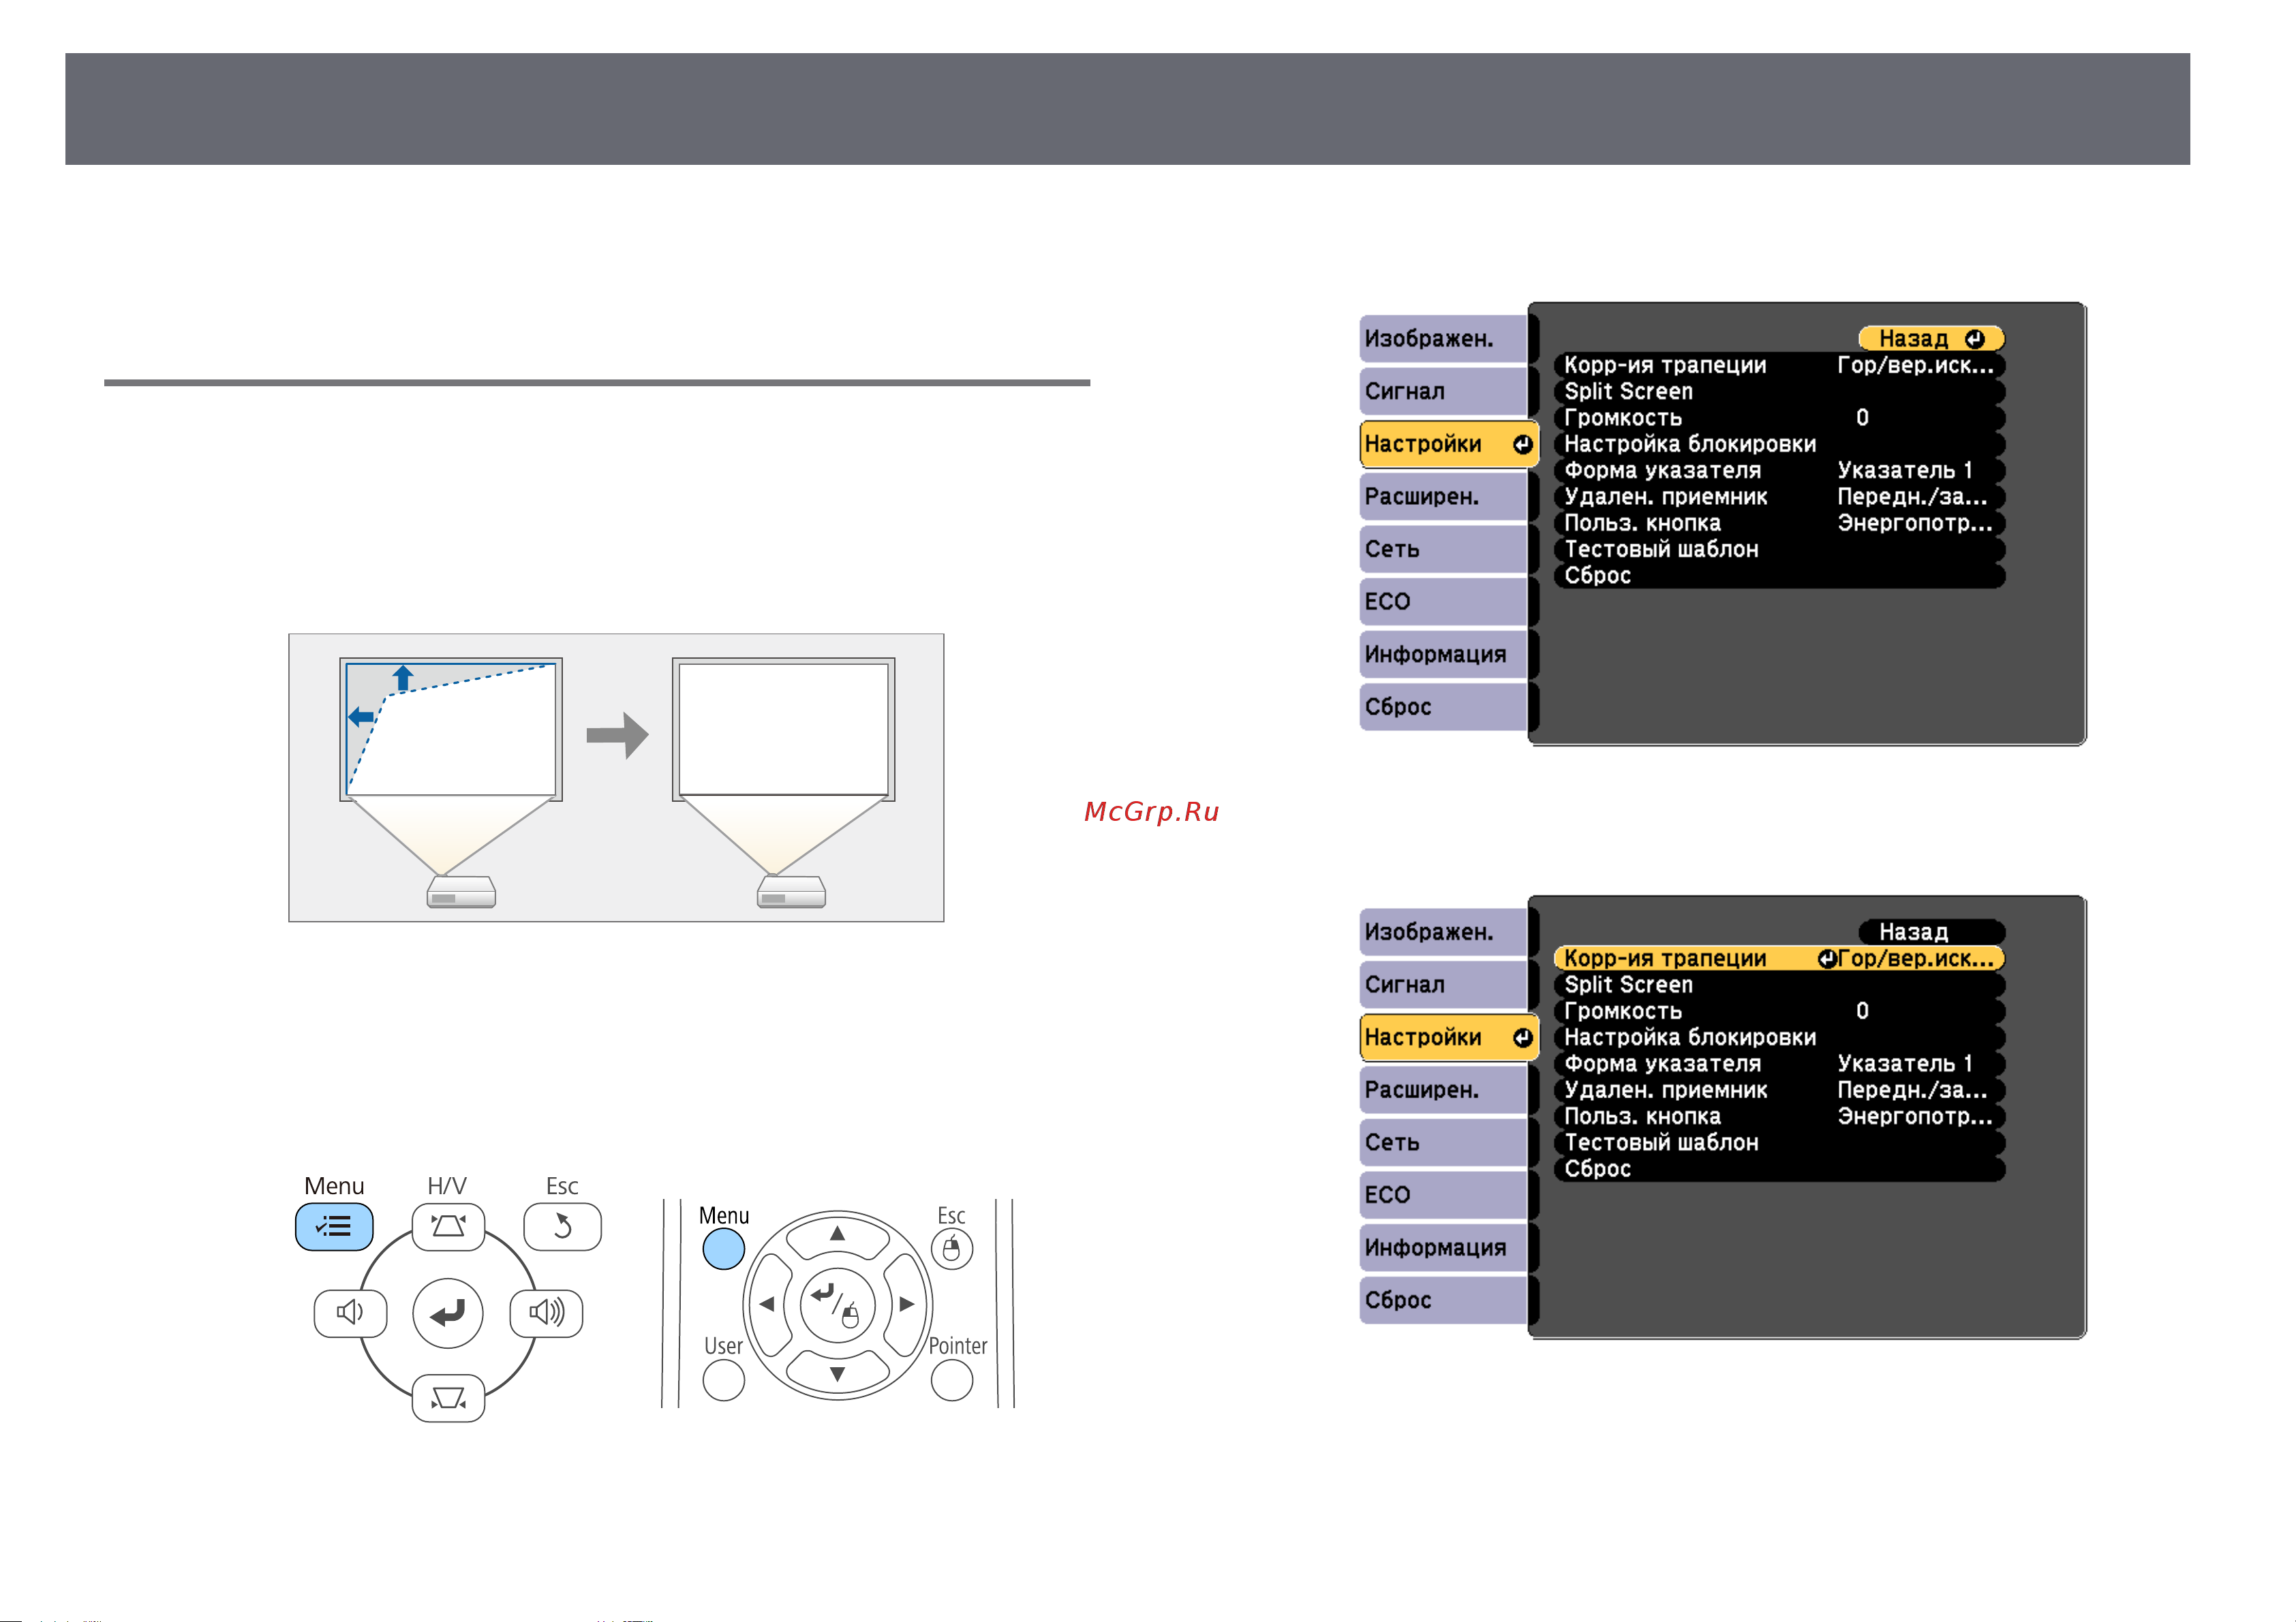Click the blue Menu button on control panel
This screenshot has width=2296, height=1622.
[334, 1226]
